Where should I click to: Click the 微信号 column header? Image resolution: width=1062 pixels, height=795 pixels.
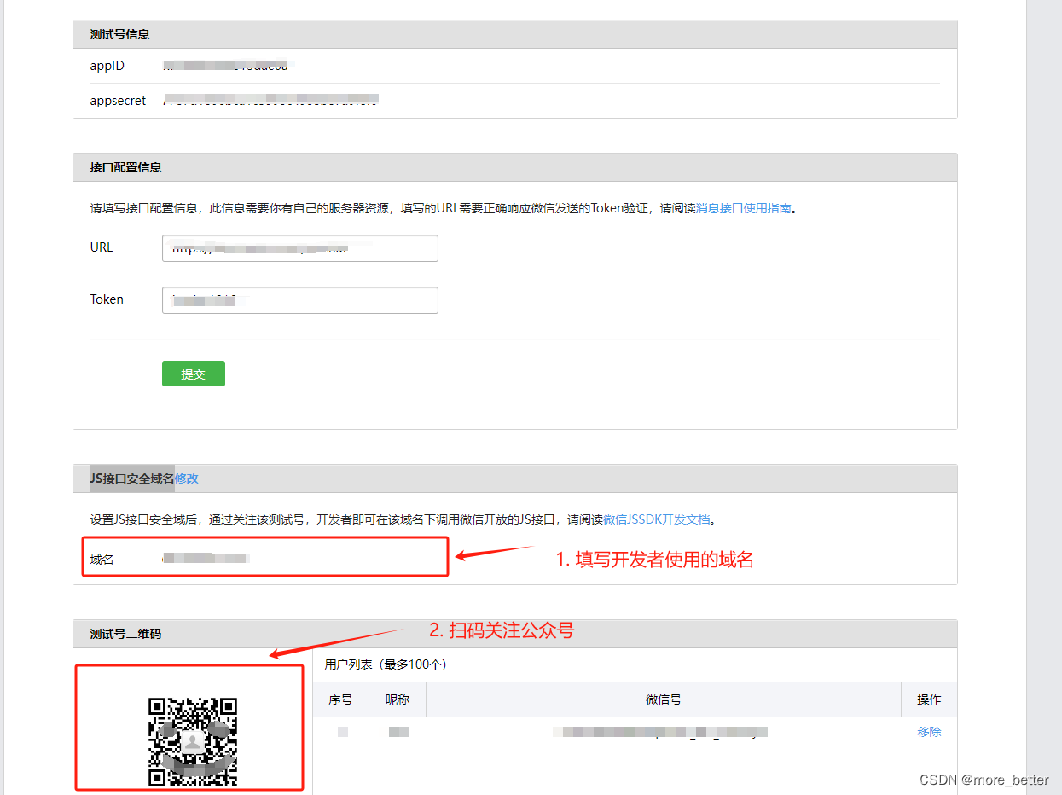[664, 699]
